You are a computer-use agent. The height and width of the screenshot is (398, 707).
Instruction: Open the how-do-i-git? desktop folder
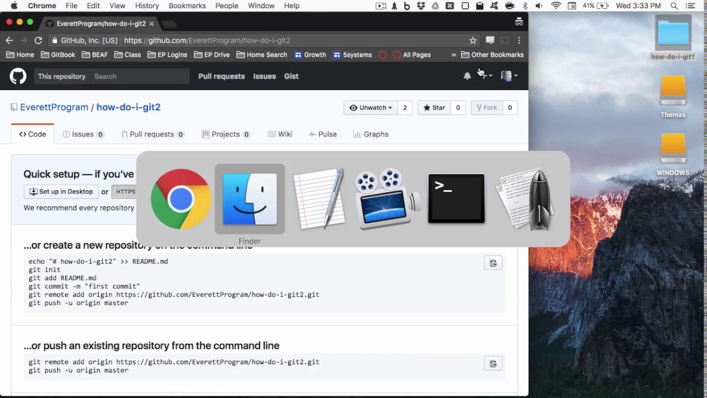673,39
